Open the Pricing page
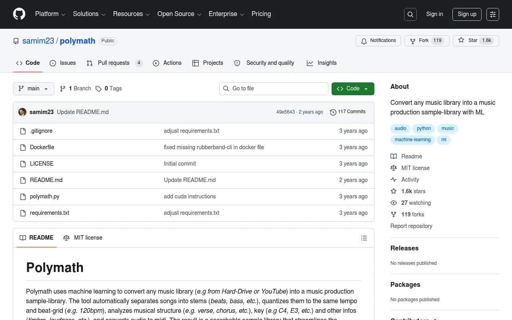 pos(261,14)
